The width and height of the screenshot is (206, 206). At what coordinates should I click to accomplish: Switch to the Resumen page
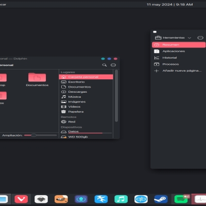point(179,45)
